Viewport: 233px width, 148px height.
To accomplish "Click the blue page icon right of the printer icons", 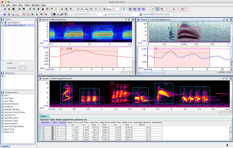I will [x=71, y=9].
